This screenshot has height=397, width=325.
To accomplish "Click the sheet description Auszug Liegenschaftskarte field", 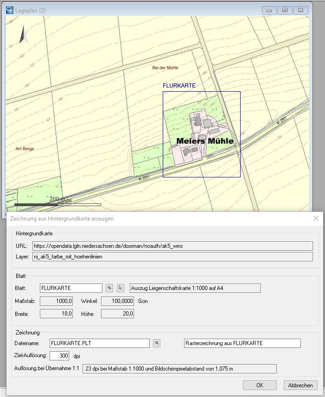I will tap(195, 288).
